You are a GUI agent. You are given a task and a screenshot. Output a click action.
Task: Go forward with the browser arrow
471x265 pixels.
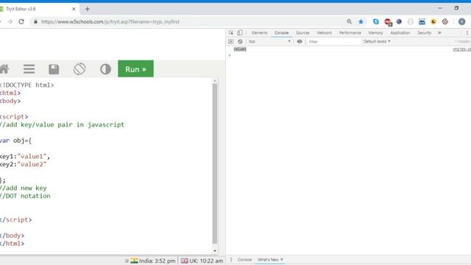tap(10, 21)
